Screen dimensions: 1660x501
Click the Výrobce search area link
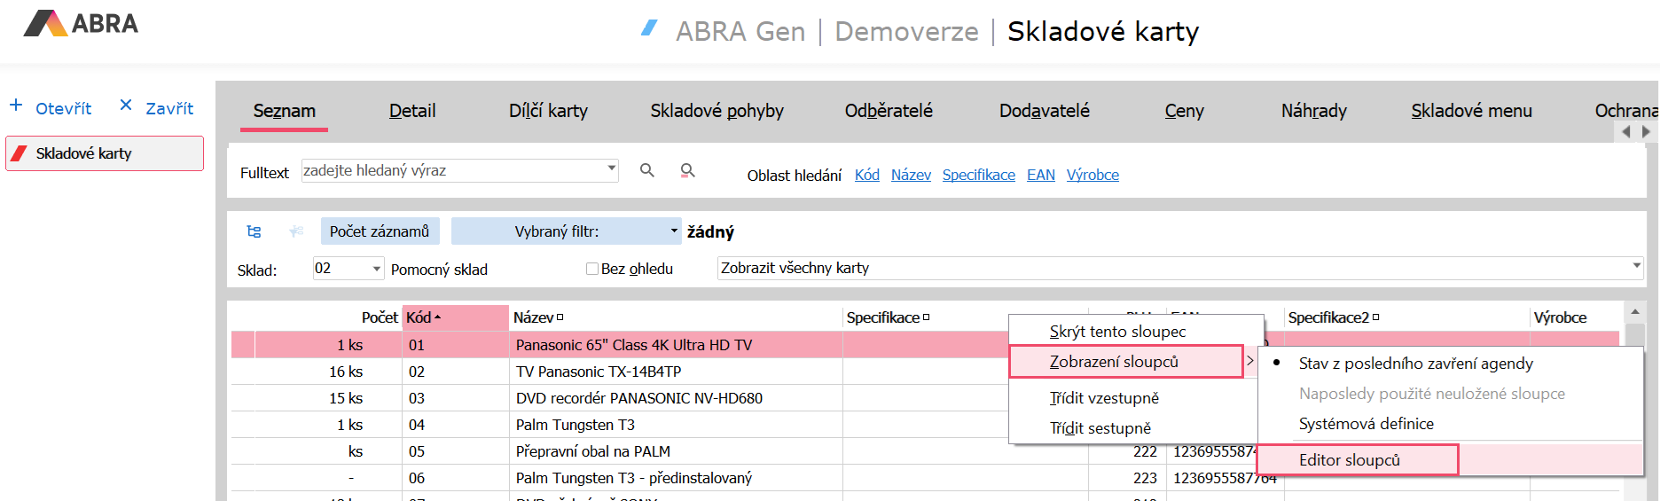coord(1092,175)
